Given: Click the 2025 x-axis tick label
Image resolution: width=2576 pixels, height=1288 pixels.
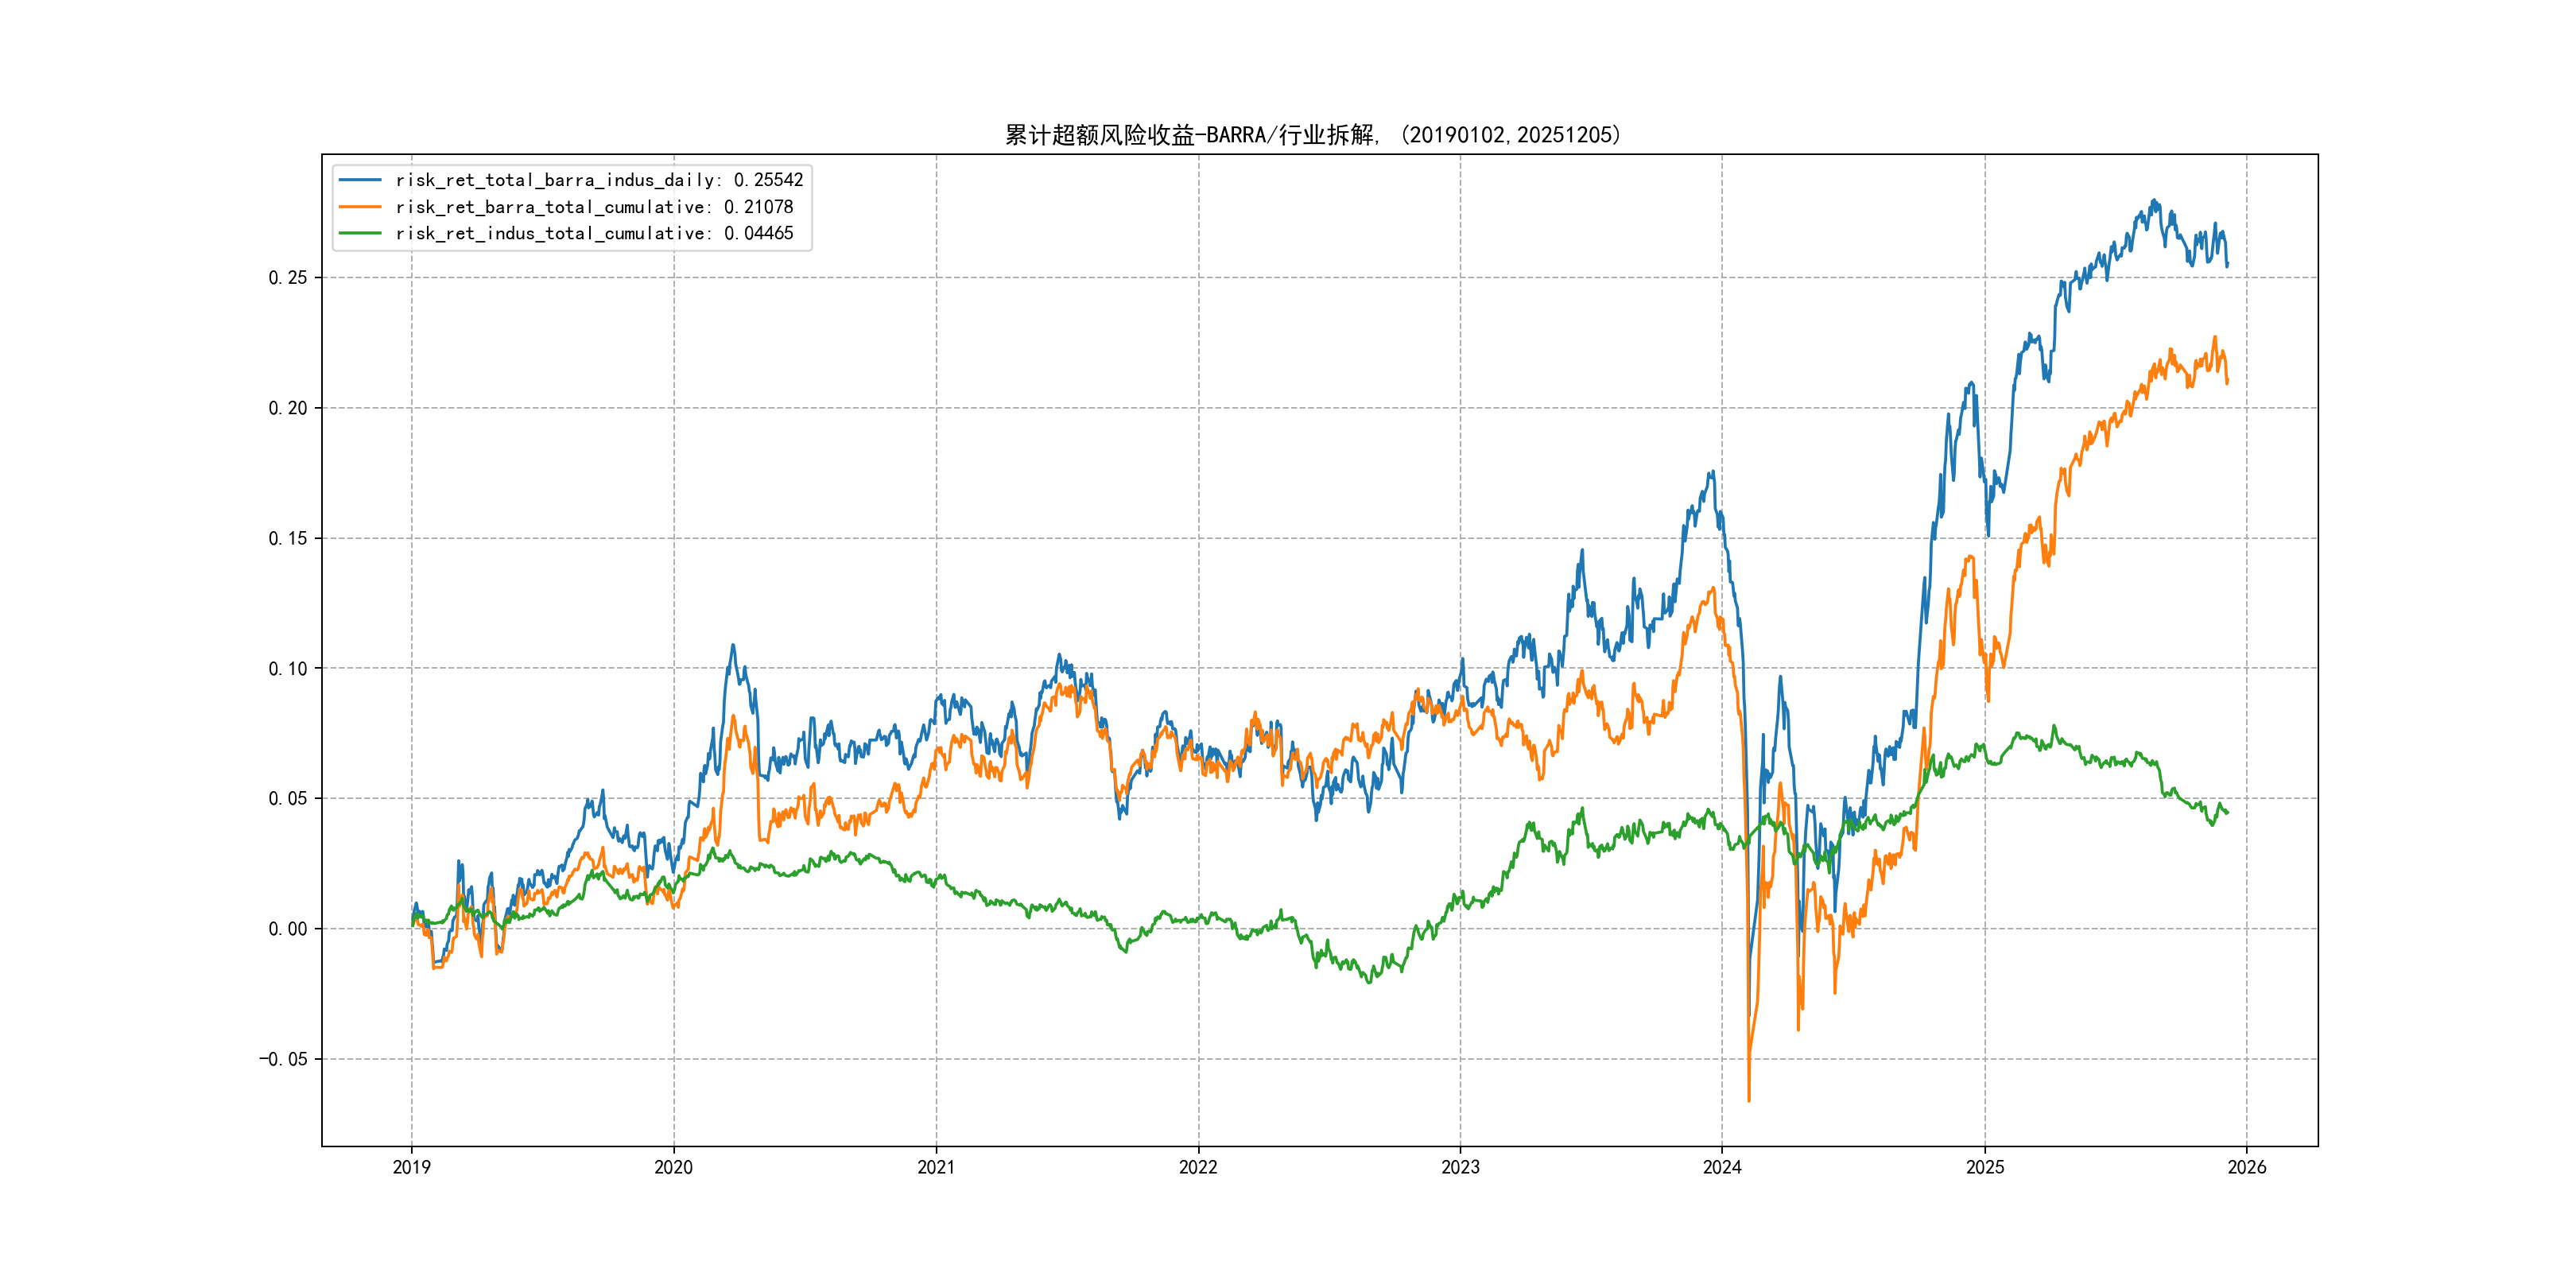Looking at the screenshot, I should point(1985,1167).
